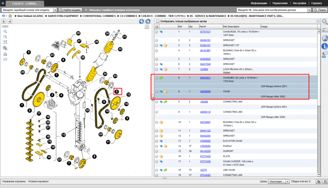Screen dimensions: 328x188
Task: Click the package icon for SPROCKET,15T row
Action: [165, 46]
